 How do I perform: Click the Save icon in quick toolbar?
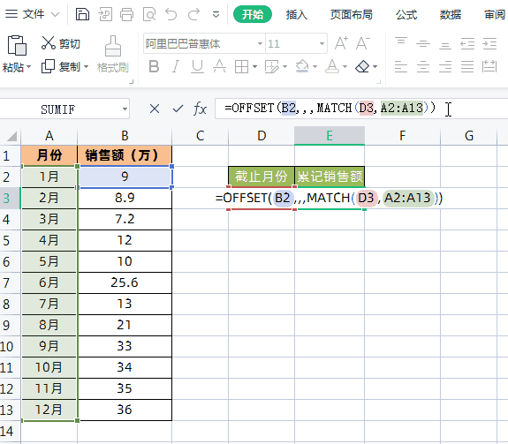click(x=82, y=14)
